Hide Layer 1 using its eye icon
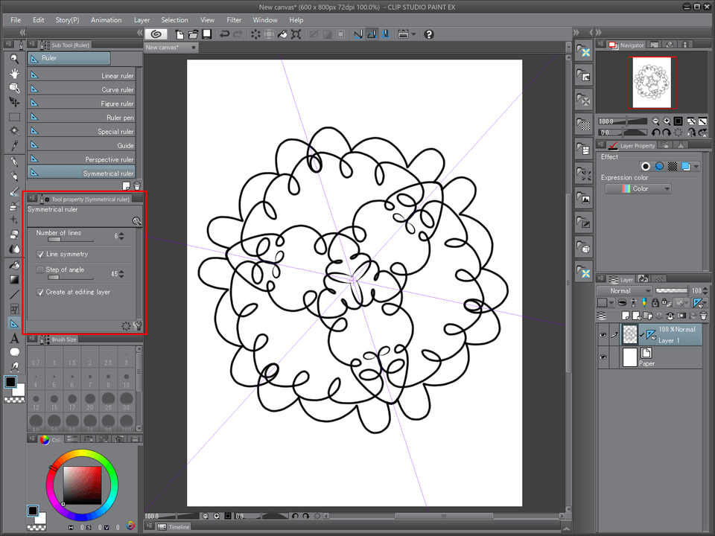This screenshot has height=536, width=715. click(603, 335)
